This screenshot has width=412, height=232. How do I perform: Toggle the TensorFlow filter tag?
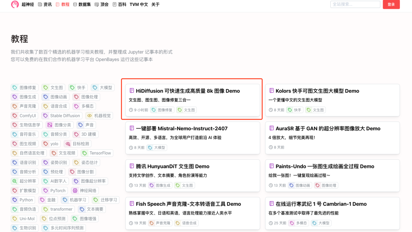[x=97, y=153]
